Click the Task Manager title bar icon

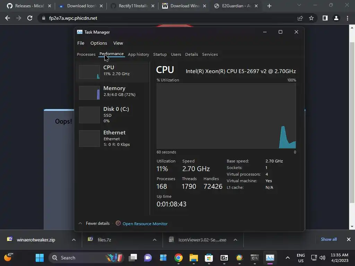tap(80, 32)
